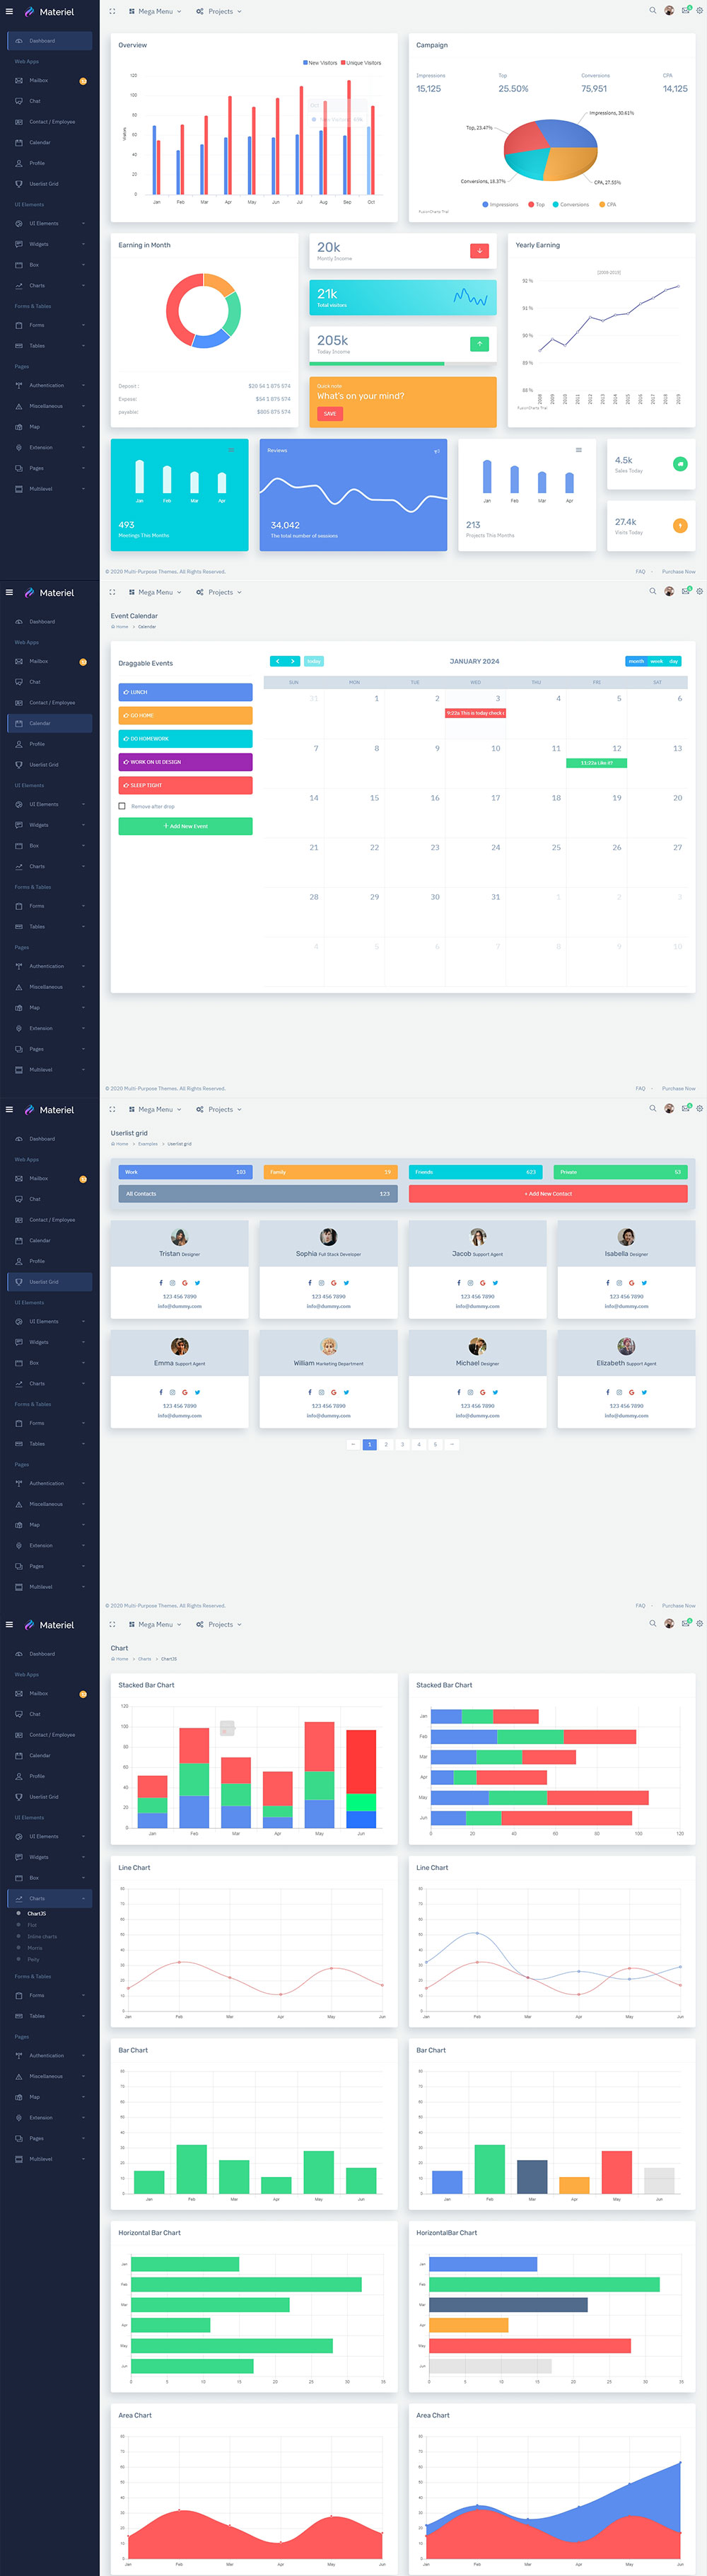Viewport: 707px width, 2576px height.
Task: Open Sophia's Instagram icon
Action: [321, 1283]
